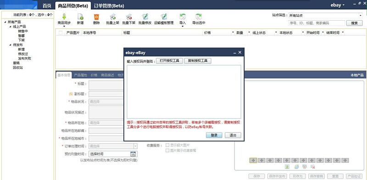This screenshot has height=180, width=367.
Task: Collapse the 线上产品 tree node
Action: pos(10,27)
